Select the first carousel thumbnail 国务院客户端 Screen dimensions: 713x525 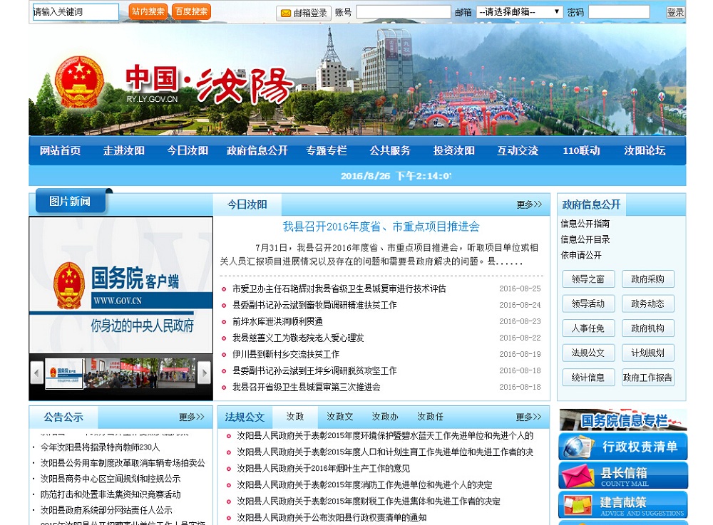(64, 373)
